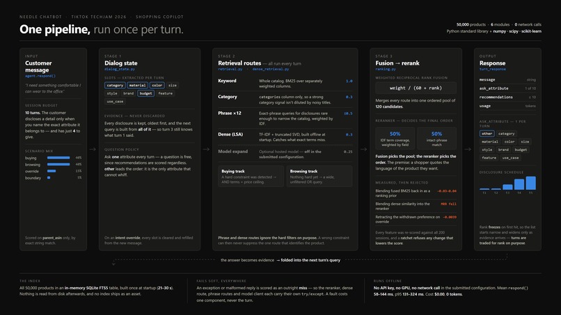Image resolution: width=561 pixels, height=315 pixels.
Task: Select the use_case chip in Dialog state slots
Action: pyautogui.click(x=115, y=102)
